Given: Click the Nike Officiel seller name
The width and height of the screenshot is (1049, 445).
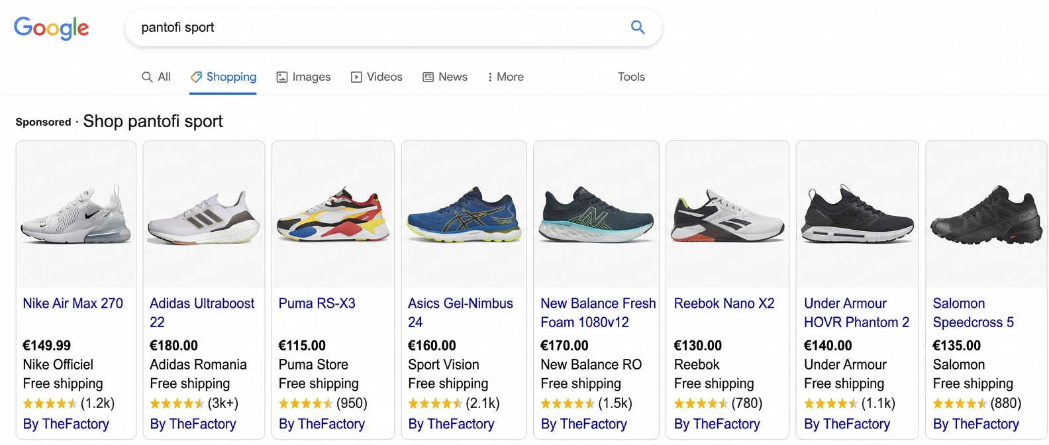Looking at the screenshot, I should 58,365.
